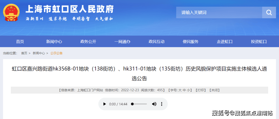The height and width of the screenshot is (119, 279).
Task: Open the 首页 navigation tab
Action: [x=20, y=42]
